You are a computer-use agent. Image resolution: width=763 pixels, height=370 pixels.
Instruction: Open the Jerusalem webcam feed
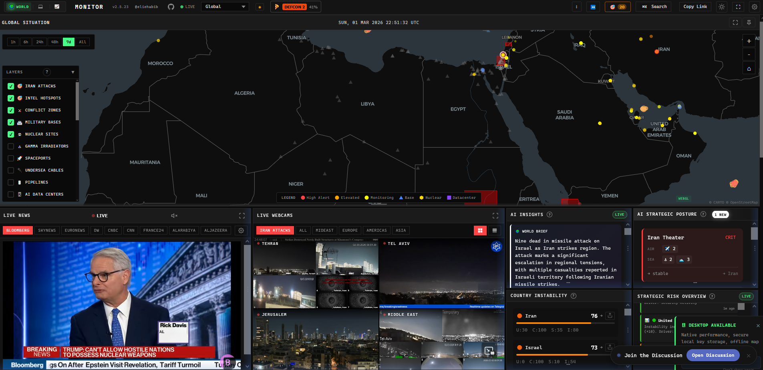click(x=316, y=340)
